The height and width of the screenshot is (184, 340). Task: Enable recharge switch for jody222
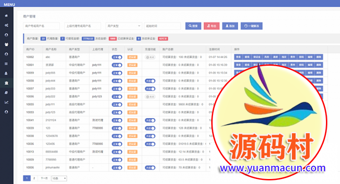point(150,97)
